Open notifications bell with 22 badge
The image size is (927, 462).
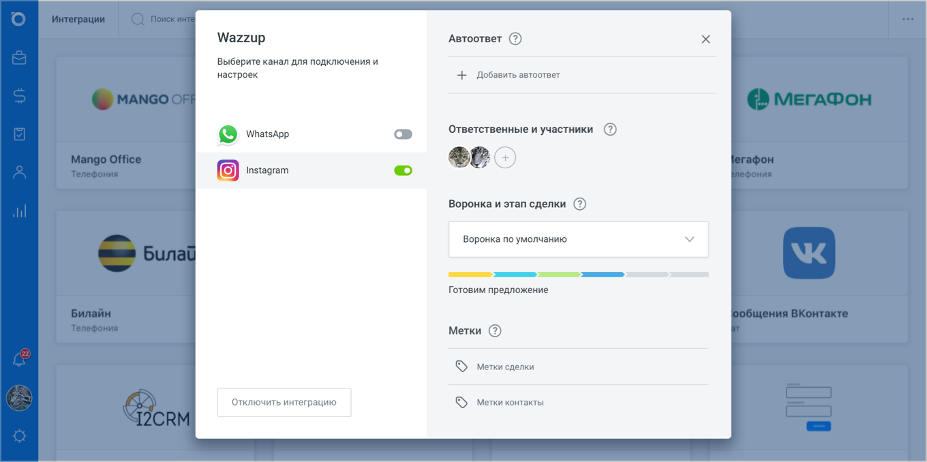pyautogui.click(x=20, y=358)
